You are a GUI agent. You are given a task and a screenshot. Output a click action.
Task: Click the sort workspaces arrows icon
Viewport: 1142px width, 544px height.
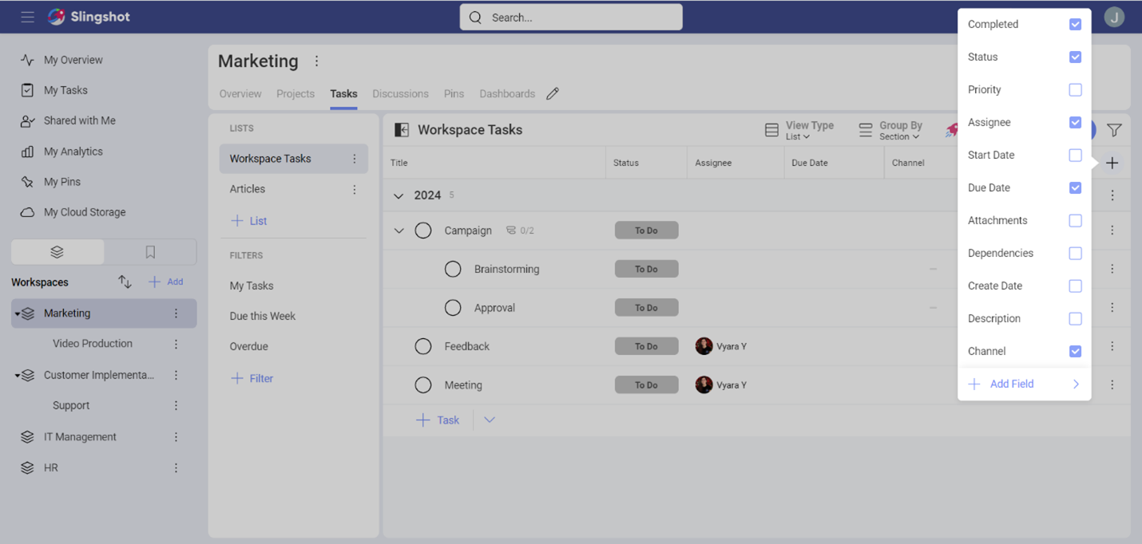point(125,282)
